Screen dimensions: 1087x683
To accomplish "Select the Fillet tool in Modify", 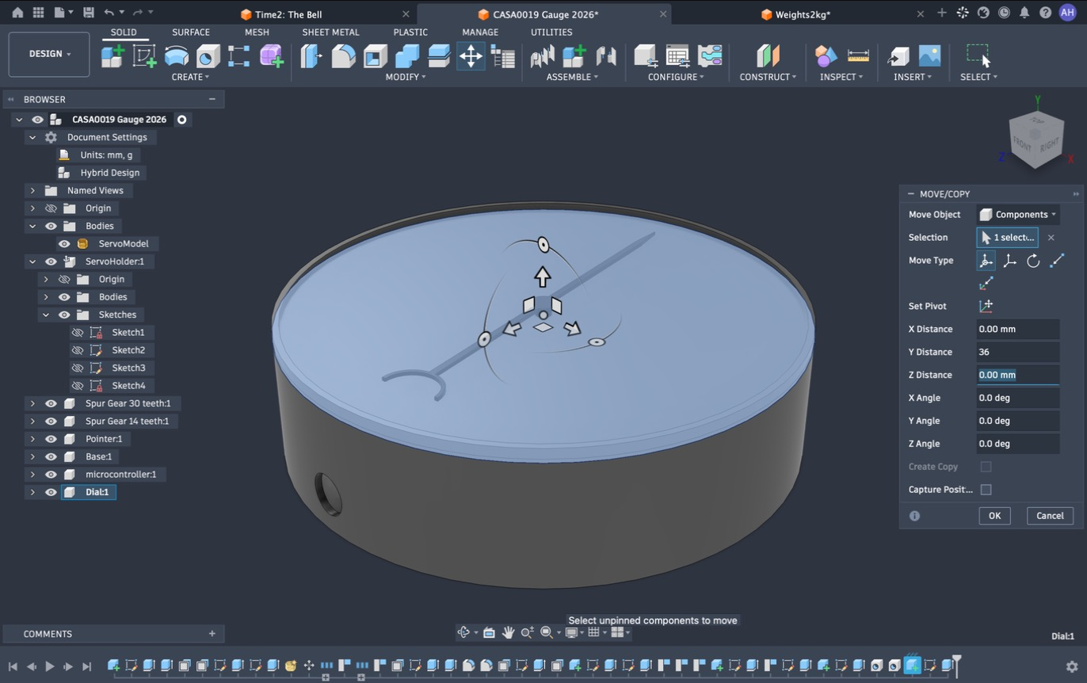I will pos(343,55).
